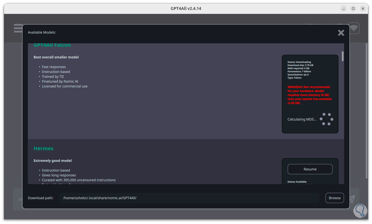Click the "Finetuned by Nomic AI" bullet
Screen dimensions: 372x224
click(x=60, y=82)
